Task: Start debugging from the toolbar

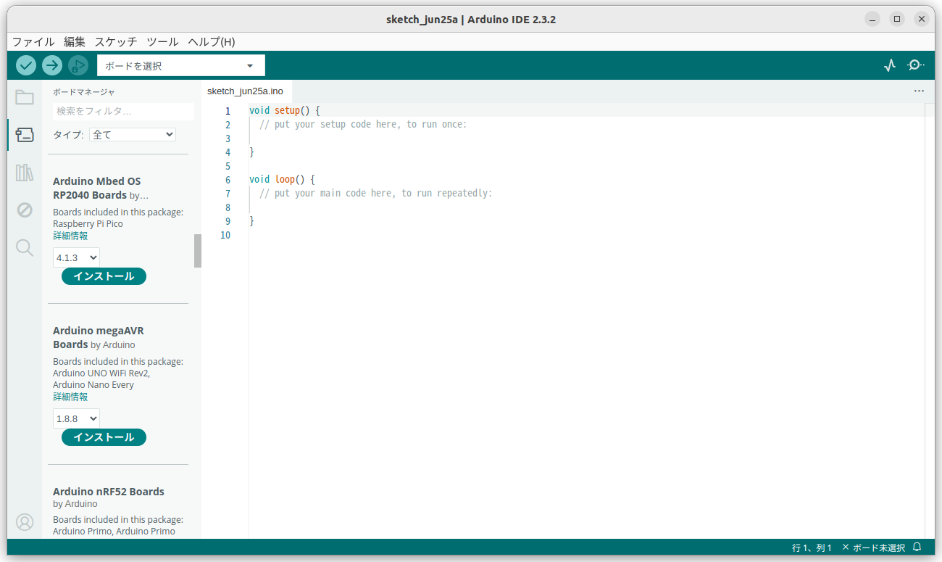Action: pyautogui.click(x=78, y=65)
